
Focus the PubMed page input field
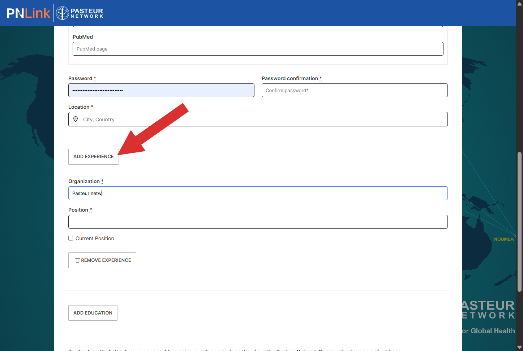pyautogui.click(x=258, y=49)
